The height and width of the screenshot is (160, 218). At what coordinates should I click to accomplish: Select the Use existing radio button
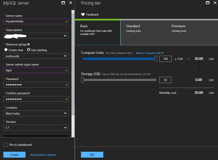29,50
